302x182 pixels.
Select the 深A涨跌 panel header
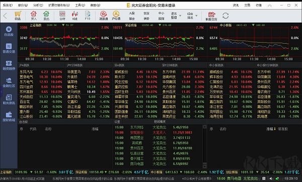tap(119, 65)
